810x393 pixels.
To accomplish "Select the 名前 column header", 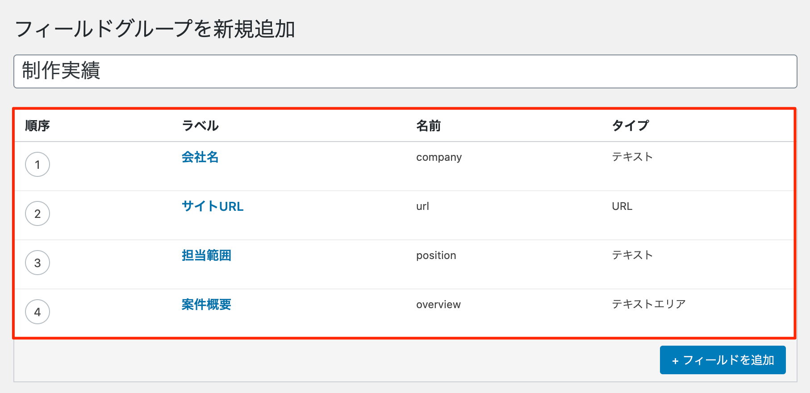I will pyautogui.click(x=428, y=126).
